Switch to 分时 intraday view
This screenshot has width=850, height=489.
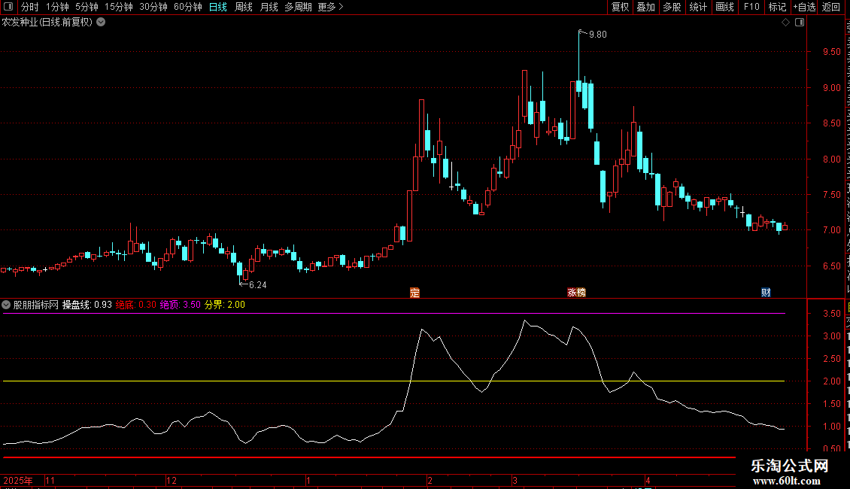30,7
